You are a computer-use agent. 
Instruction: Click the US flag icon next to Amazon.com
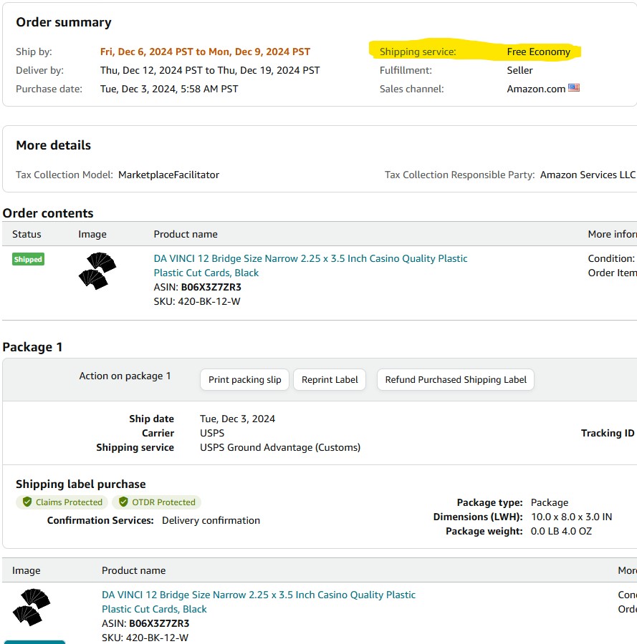(x=574, y=87)
